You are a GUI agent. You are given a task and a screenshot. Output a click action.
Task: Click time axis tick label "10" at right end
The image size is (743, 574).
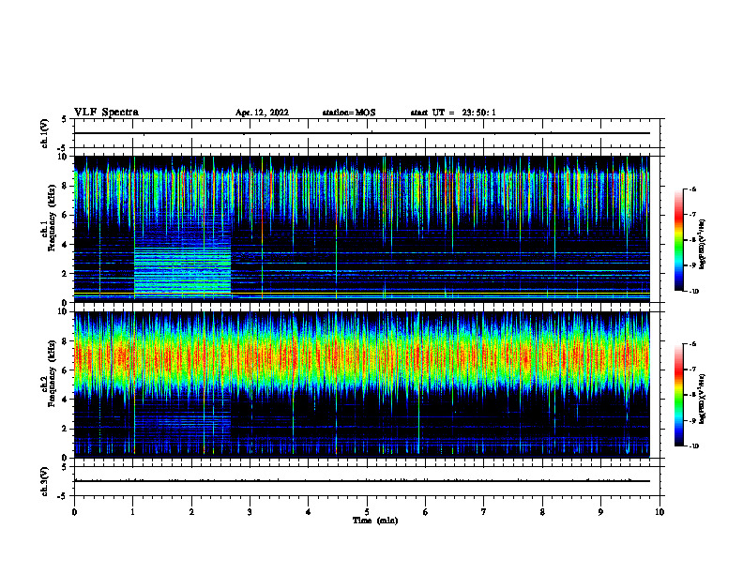pyautogui.click(x=660, y=512)
